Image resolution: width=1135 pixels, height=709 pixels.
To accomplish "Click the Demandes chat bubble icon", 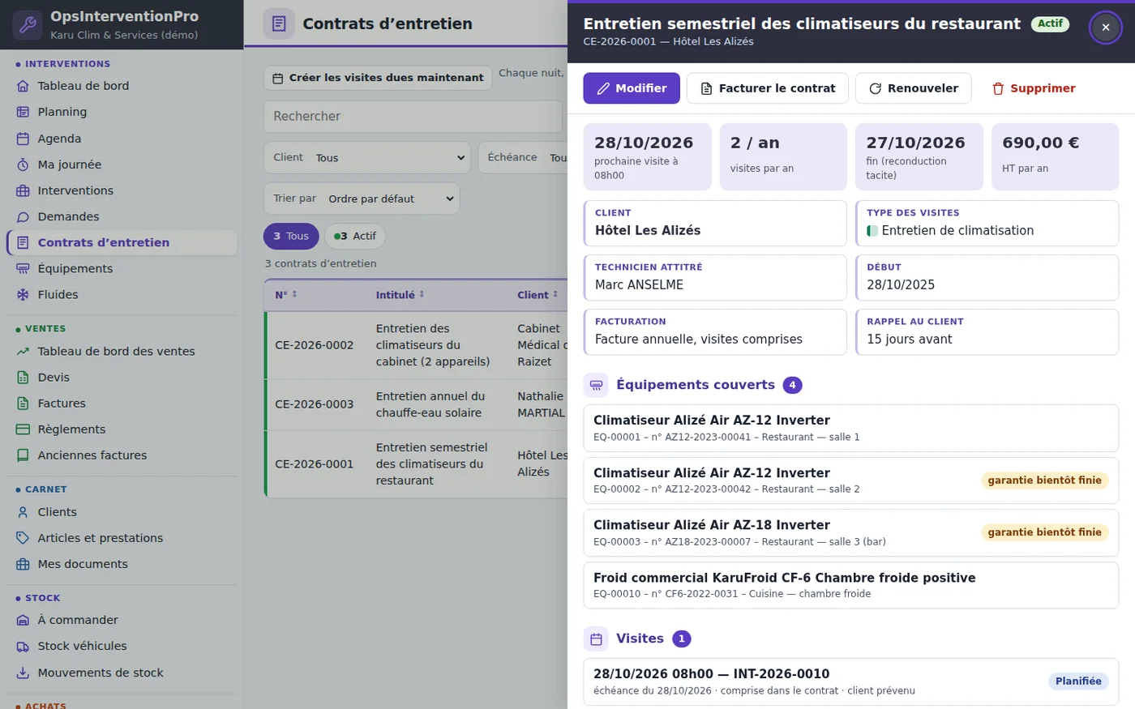I will (x=23, y=216).
